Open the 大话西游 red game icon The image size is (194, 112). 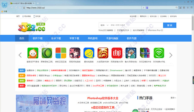coord(103,53)
